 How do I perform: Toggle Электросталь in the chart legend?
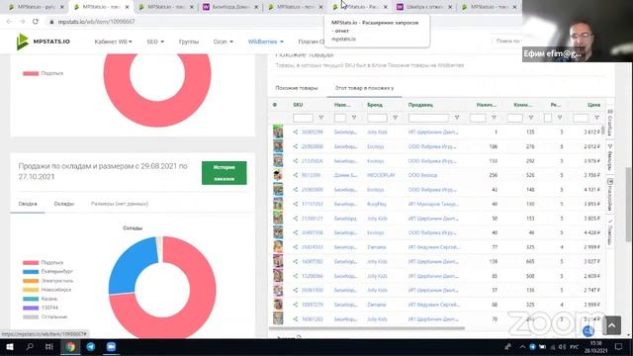pyautogui.click(x=48, y=281)
